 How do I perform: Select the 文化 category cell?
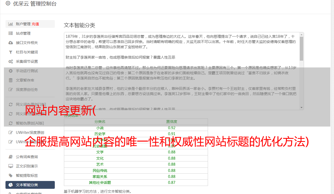click(100, 158)
